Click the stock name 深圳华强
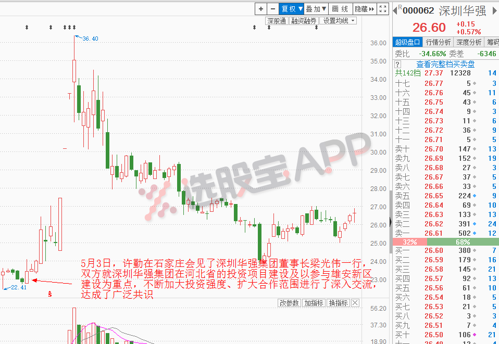The height and width of the screenshot is (344, 499). click(x=463, y=11)
